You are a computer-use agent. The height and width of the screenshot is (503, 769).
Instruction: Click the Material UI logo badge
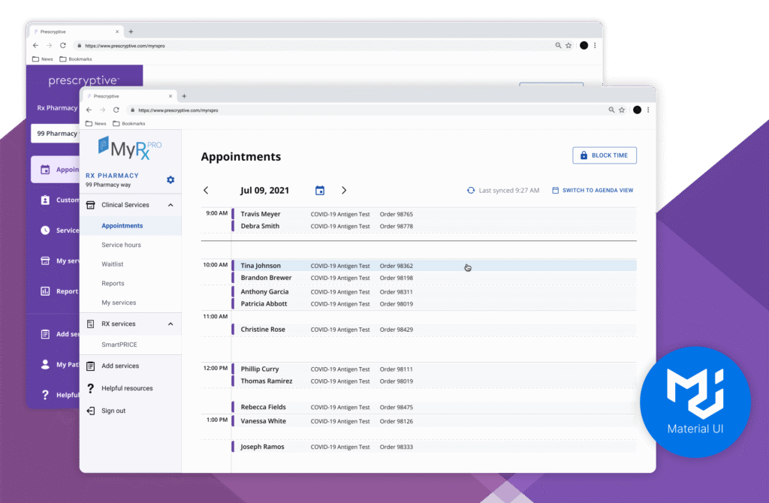point(695,402)
